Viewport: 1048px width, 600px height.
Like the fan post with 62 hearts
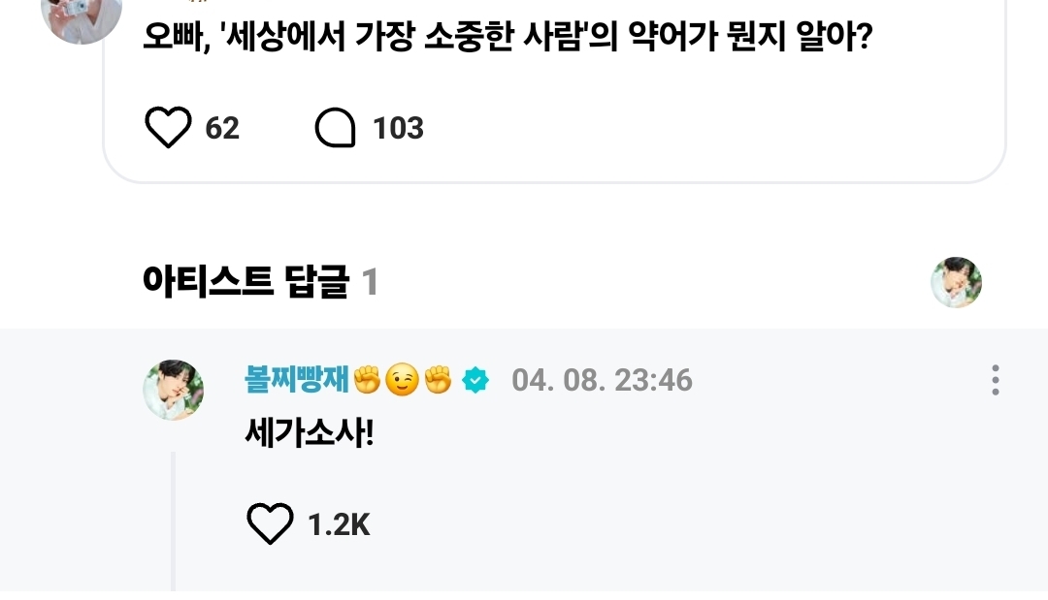click(168, 127)
